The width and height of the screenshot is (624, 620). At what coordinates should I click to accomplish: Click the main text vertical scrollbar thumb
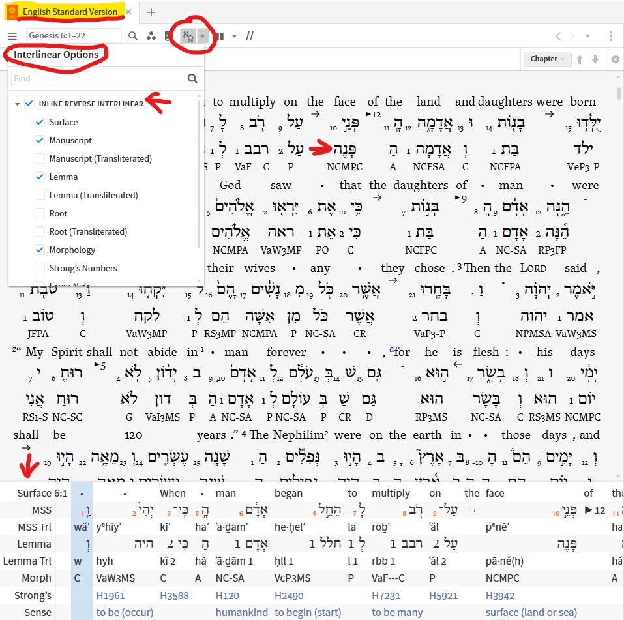pos(618,93)
